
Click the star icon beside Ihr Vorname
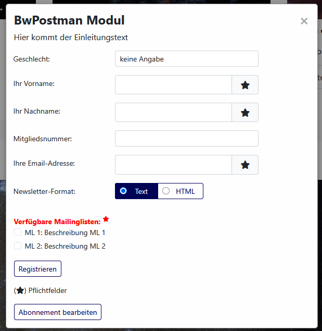coord(245,85)
